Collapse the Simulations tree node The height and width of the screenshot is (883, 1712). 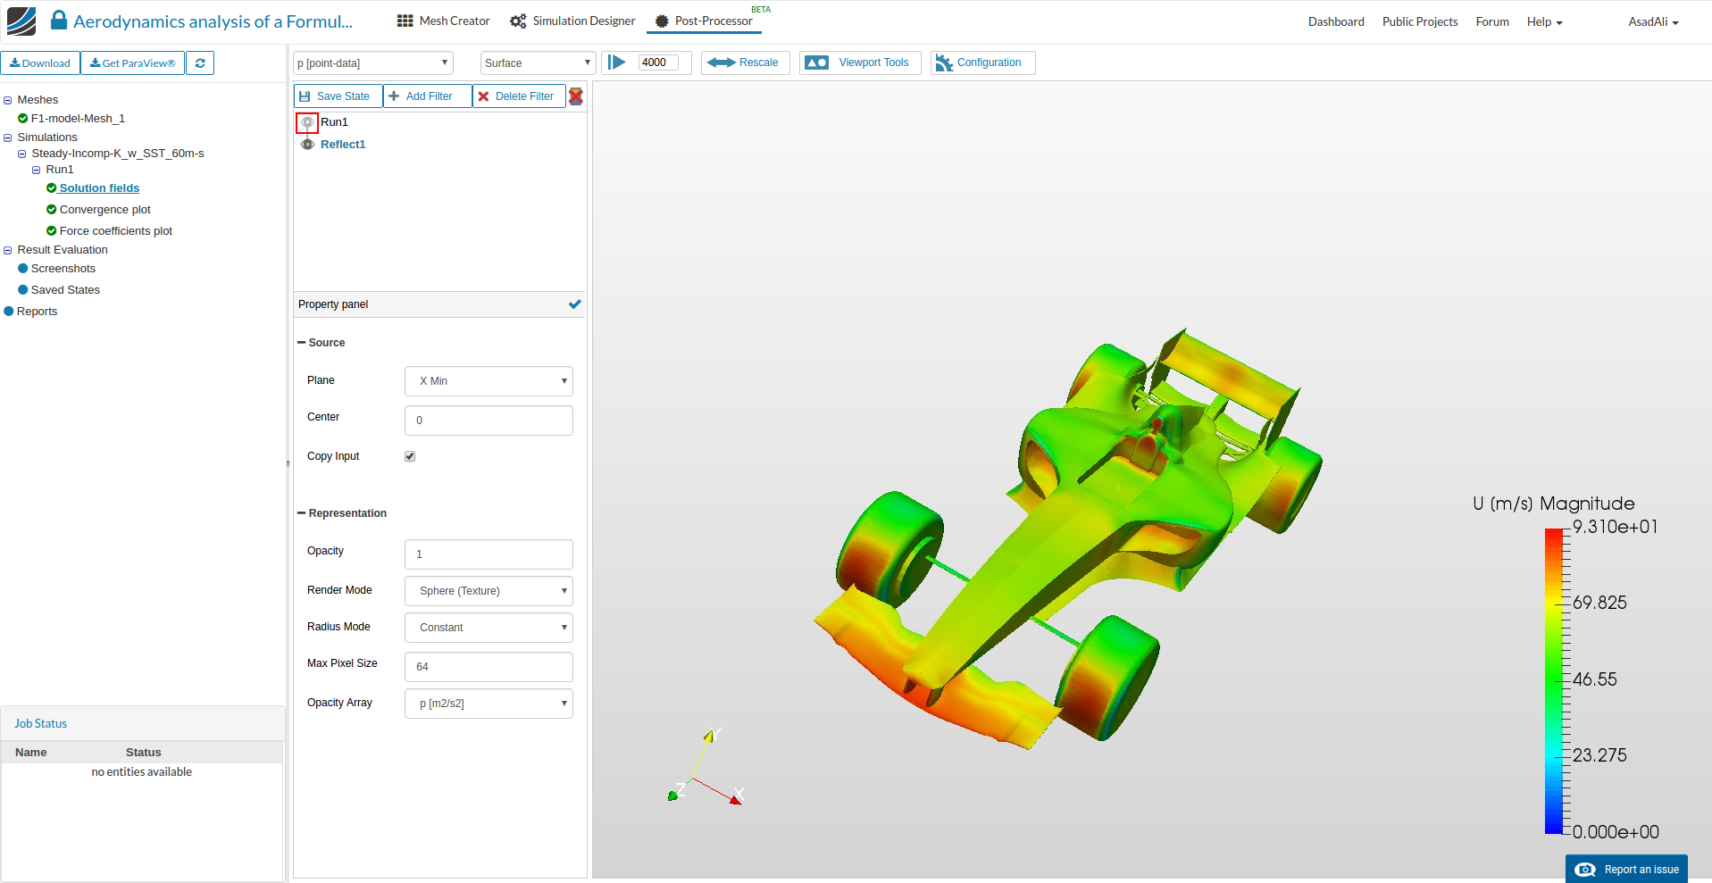(8, 137)
